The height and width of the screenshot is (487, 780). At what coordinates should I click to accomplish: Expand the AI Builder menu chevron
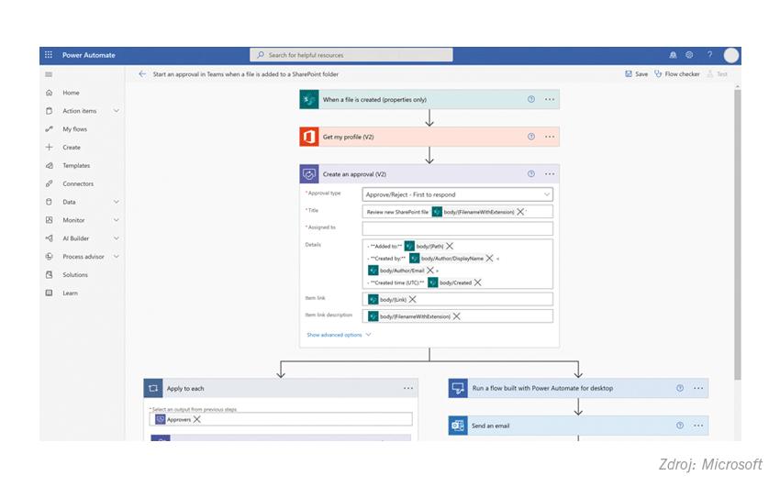click(x=116, y=238)
